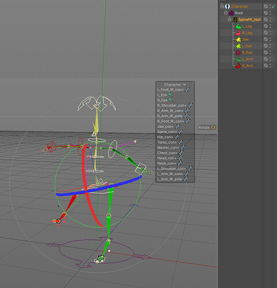Viewport: 277px width, 288px height.
Task: Open the Character HUD dropdown arrow
Action: pyautogui.click(x=185, y=85)
